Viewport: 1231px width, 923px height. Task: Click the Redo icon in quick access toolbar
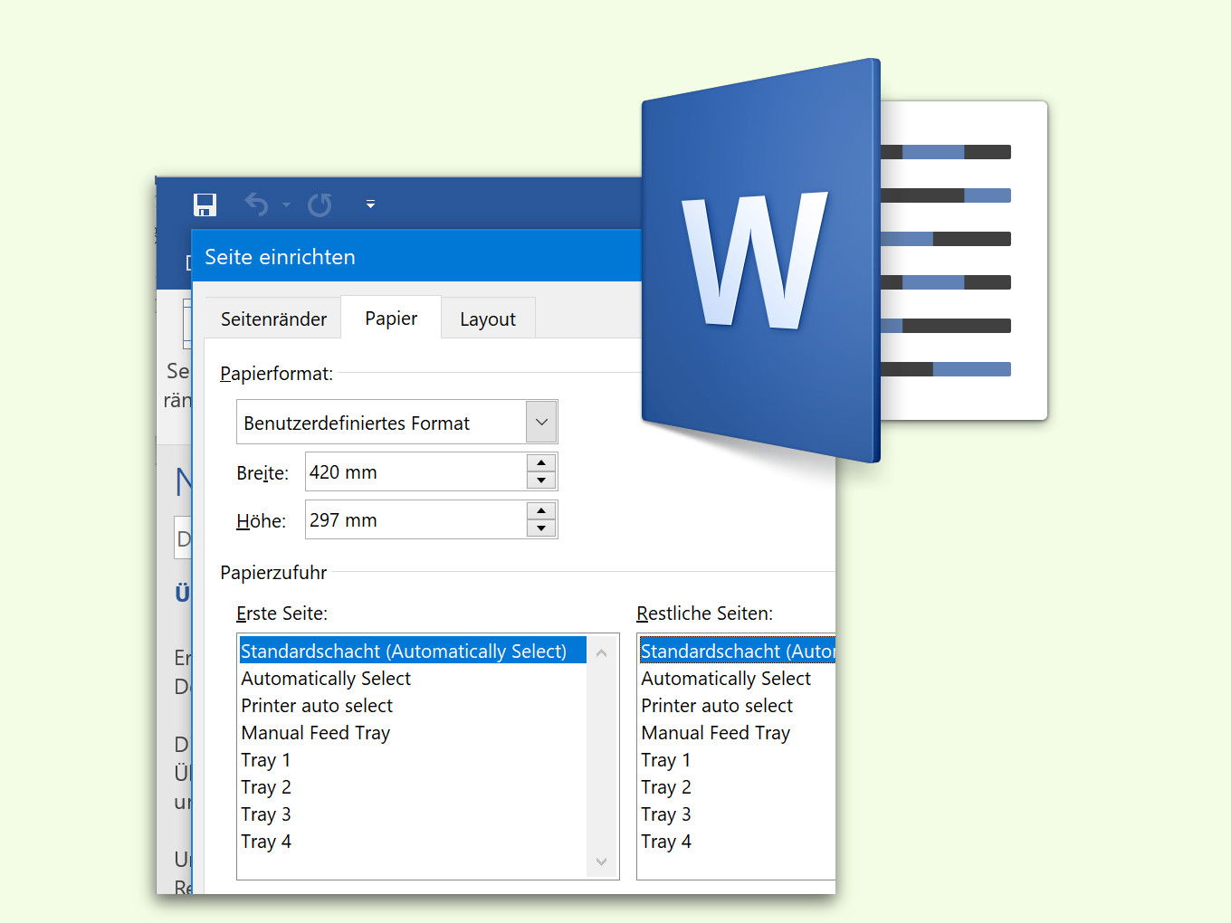[x=320, y=205]
